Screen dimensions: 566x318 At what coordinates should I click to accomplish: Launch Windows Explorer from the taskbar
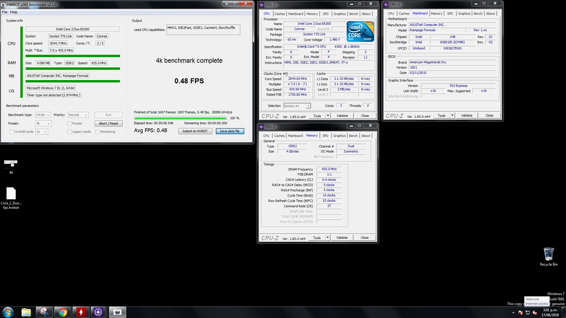click(x=26, y=312)
